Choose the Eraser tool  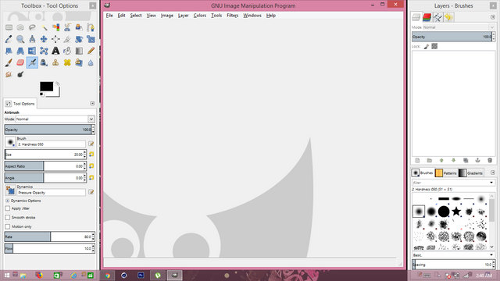(x=20, y=62)
